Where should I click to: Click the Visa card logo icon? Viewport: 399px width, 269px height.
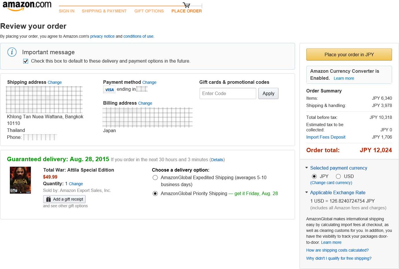pos(109,90)
